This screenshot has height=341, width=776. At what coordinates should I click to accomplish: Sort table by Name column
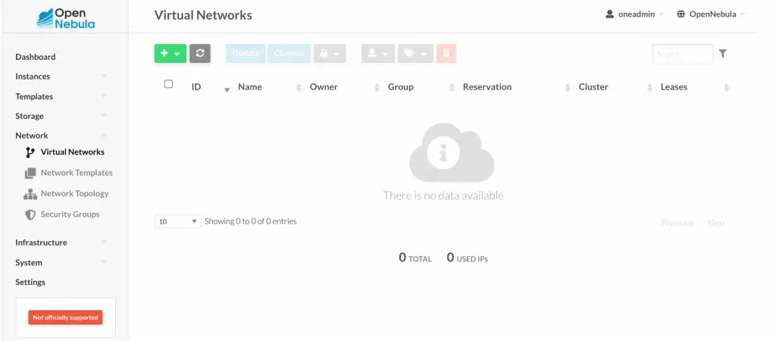[250, 87]
